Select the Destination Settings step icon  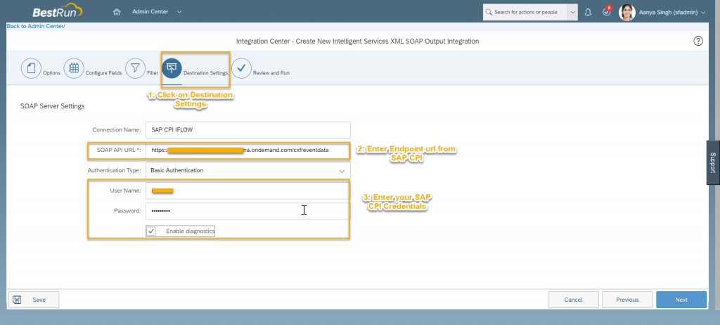point(172,68)
